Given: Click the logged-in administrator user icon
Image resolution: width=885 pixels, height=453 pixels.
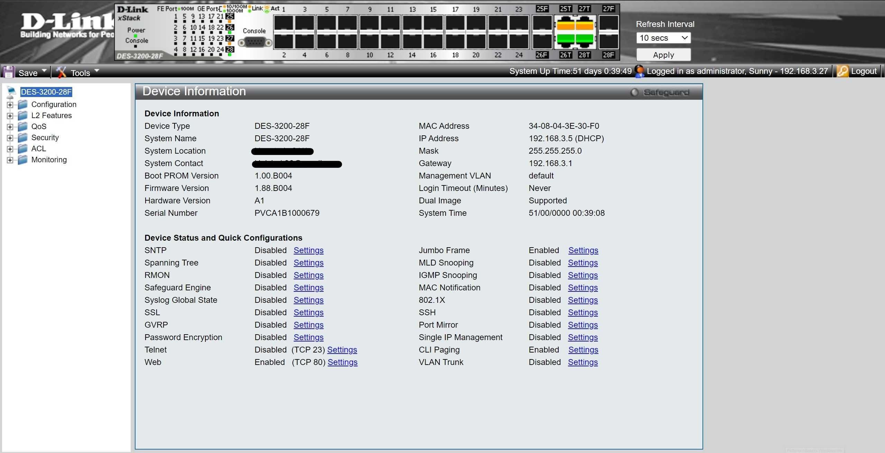Looking at the screenshot, I should tap(639, 71).
